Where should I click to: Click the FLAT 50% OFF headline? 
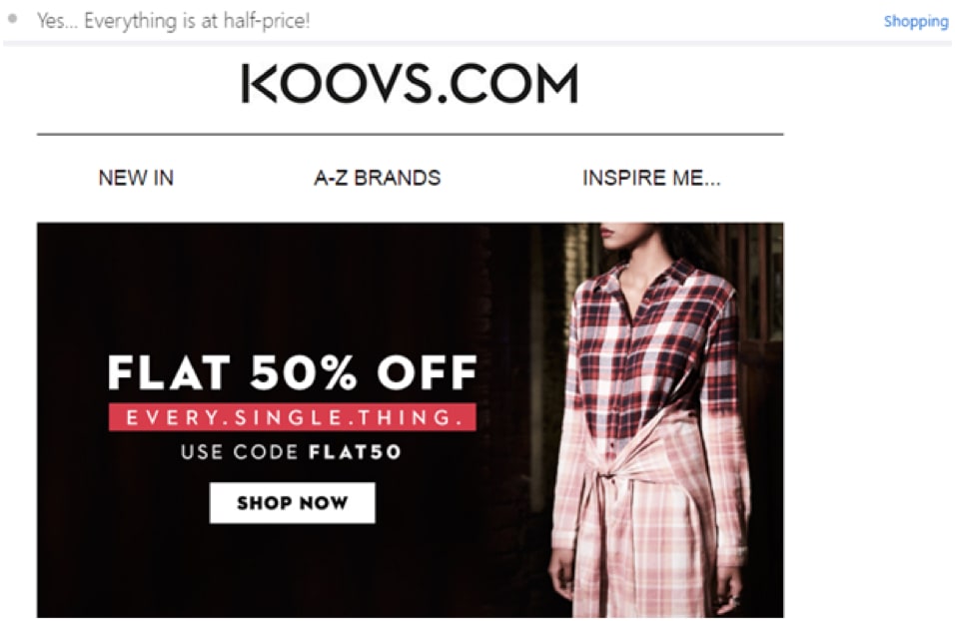[x=293, y=372]
